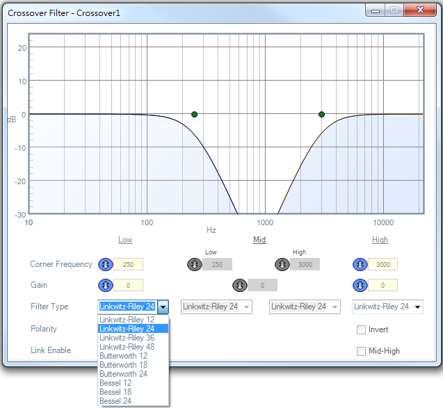The width and height of the screenshot is (443, 408).
Task: Choose Linkwitz-Riley 36 filter type
Action: [134, 338]
